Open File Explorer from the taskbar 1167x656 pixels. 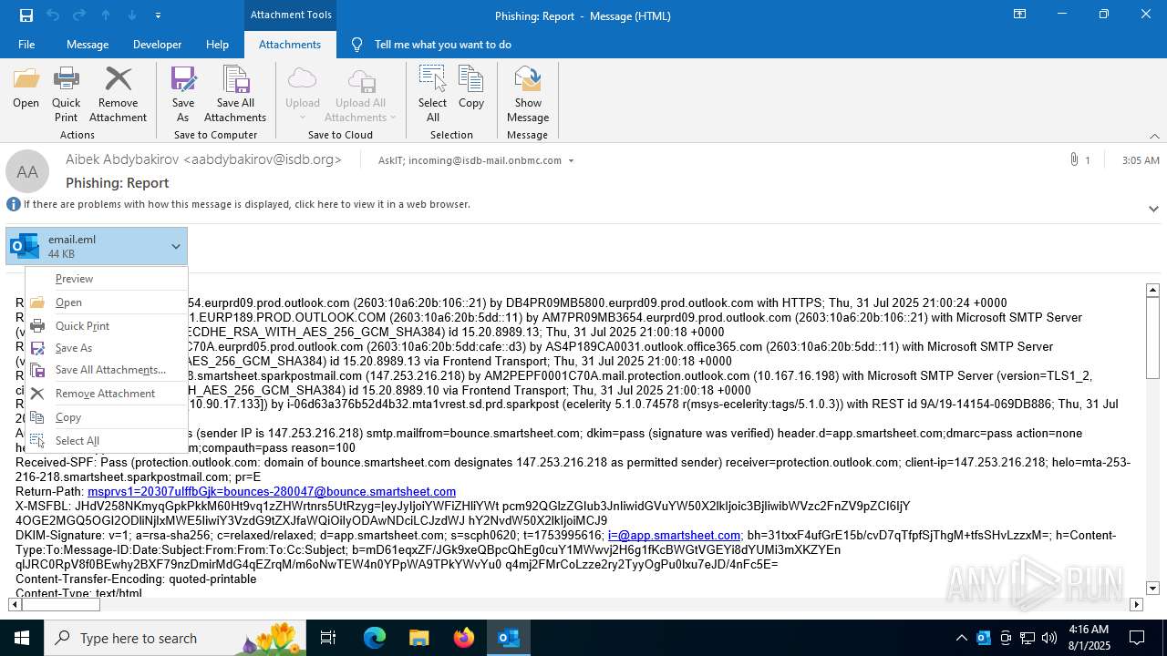coord(419,638)
